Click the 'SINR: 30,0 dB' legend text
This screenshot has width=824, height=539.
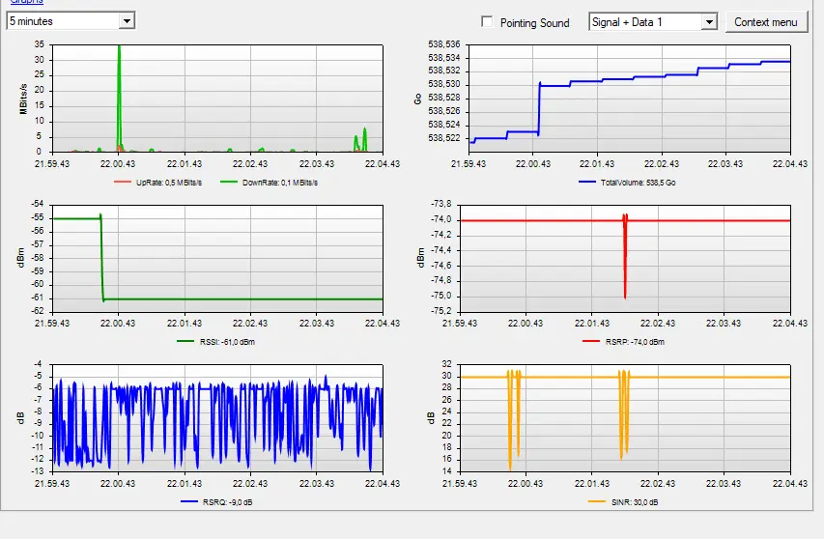click(635, 502)
